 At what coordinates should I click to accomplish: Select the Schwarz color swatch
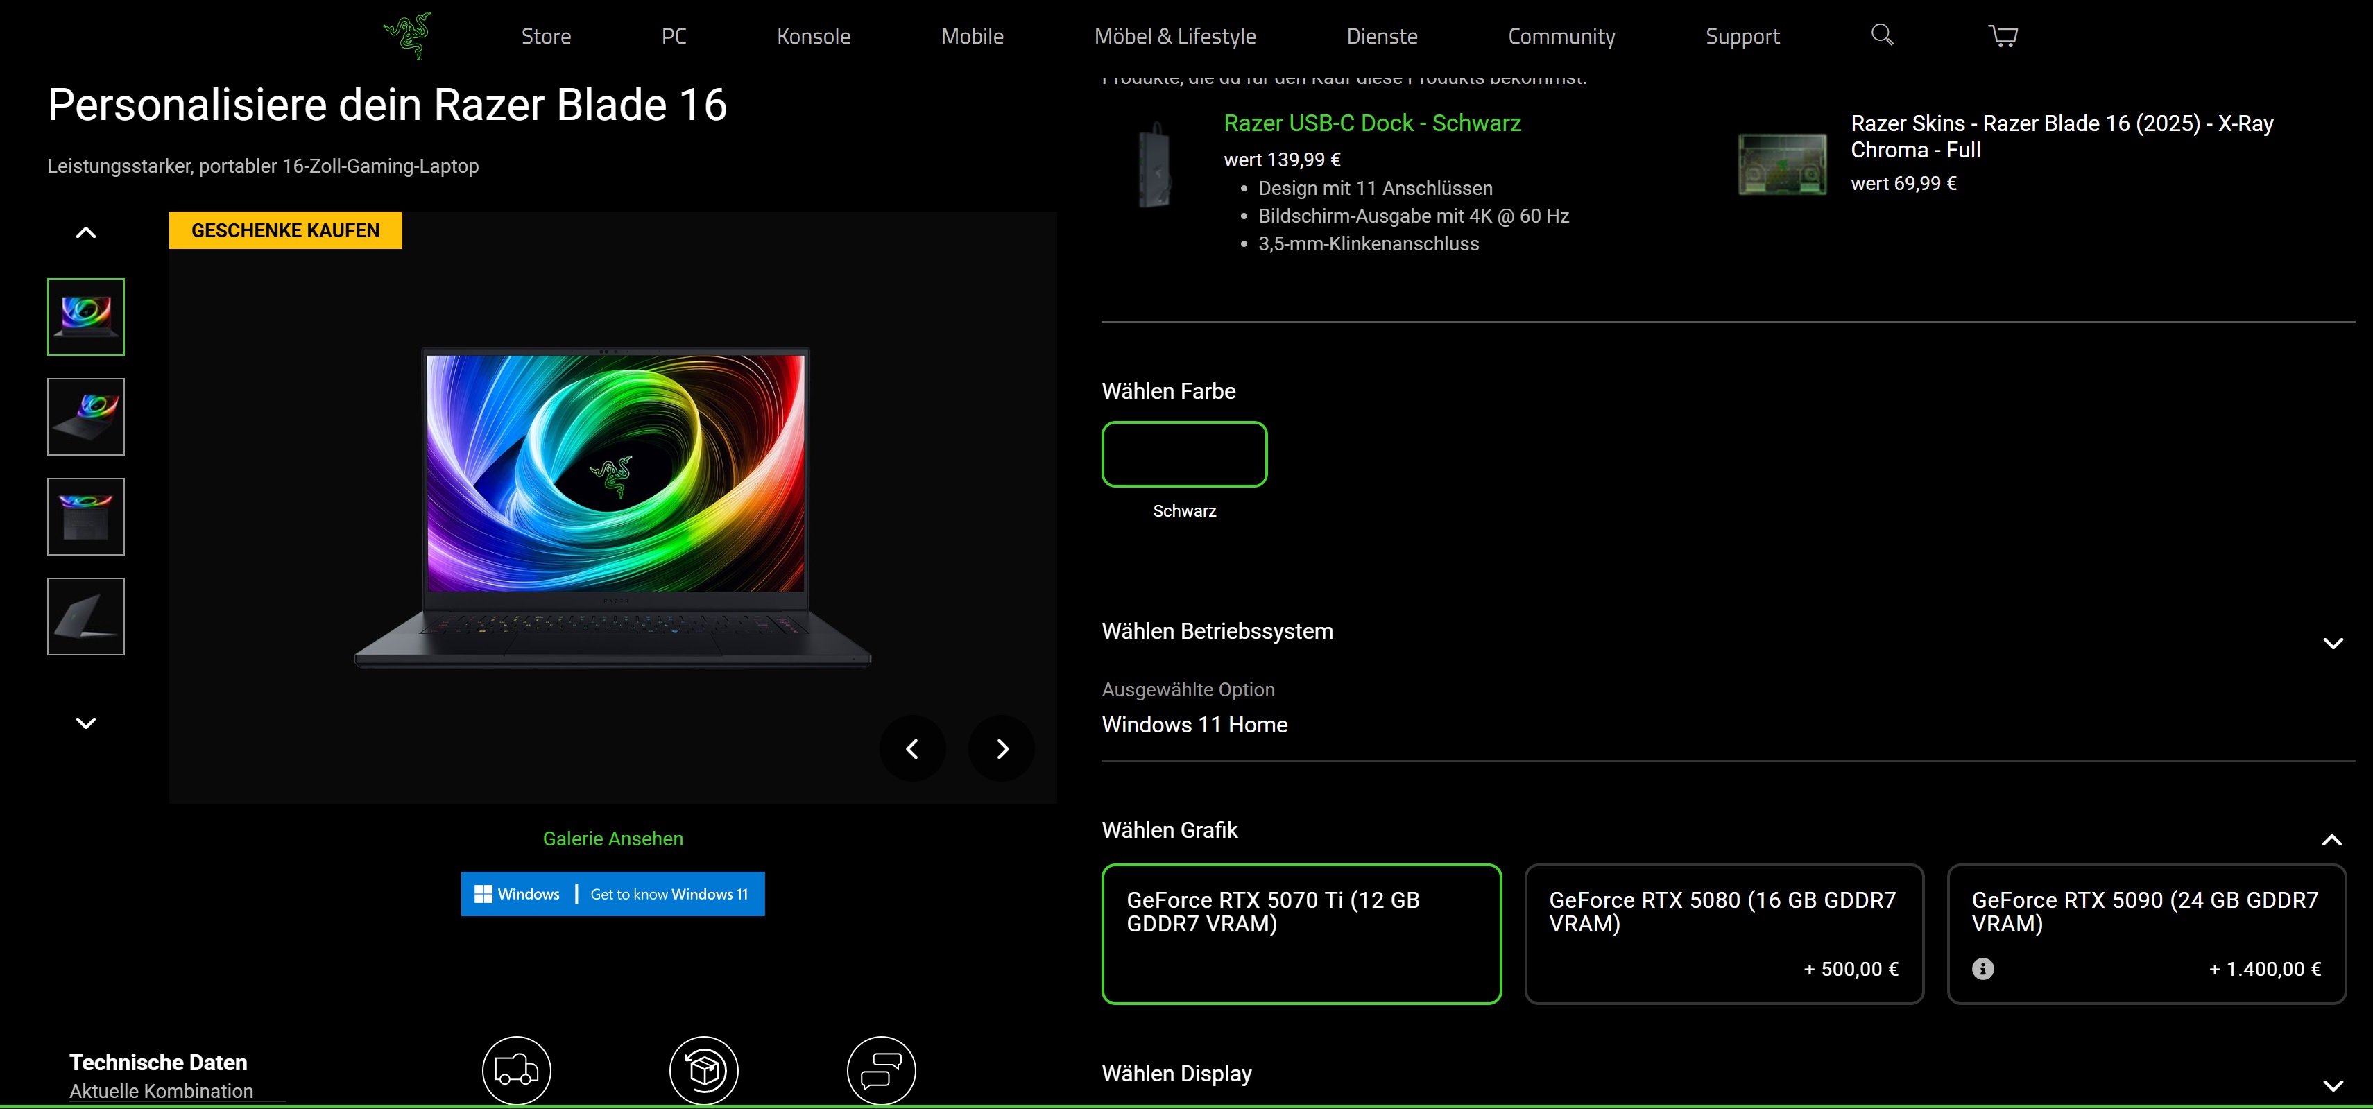pos(1184,454)
